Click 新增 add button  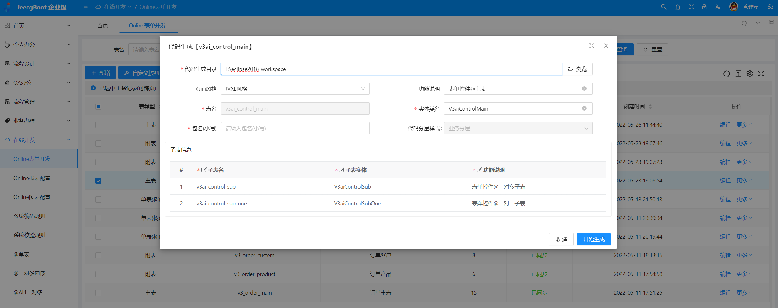[101, 73]
